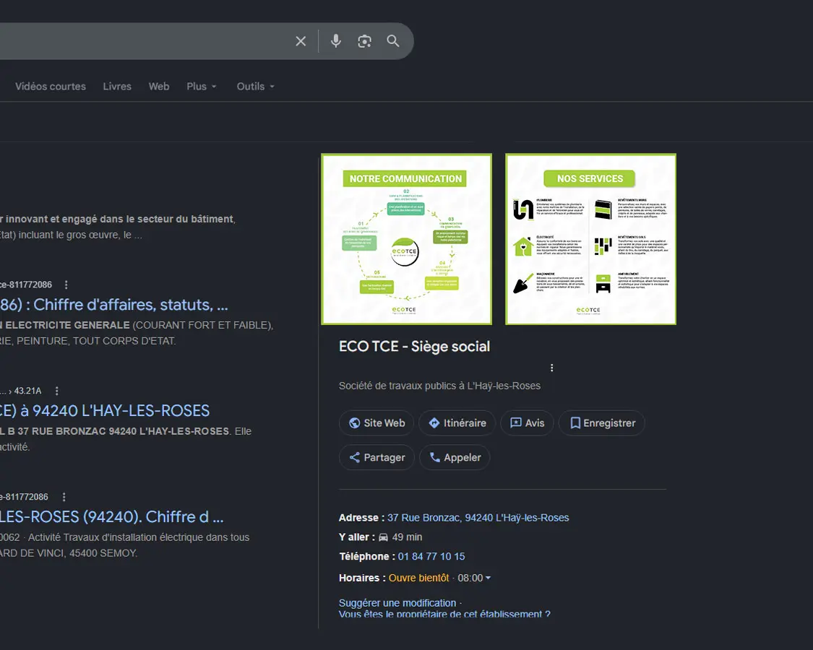Screen dimensions: 813x650
Task: Switch to the Vidéos courtes tab
Action: pyautogui.click(x=51, y=87)
